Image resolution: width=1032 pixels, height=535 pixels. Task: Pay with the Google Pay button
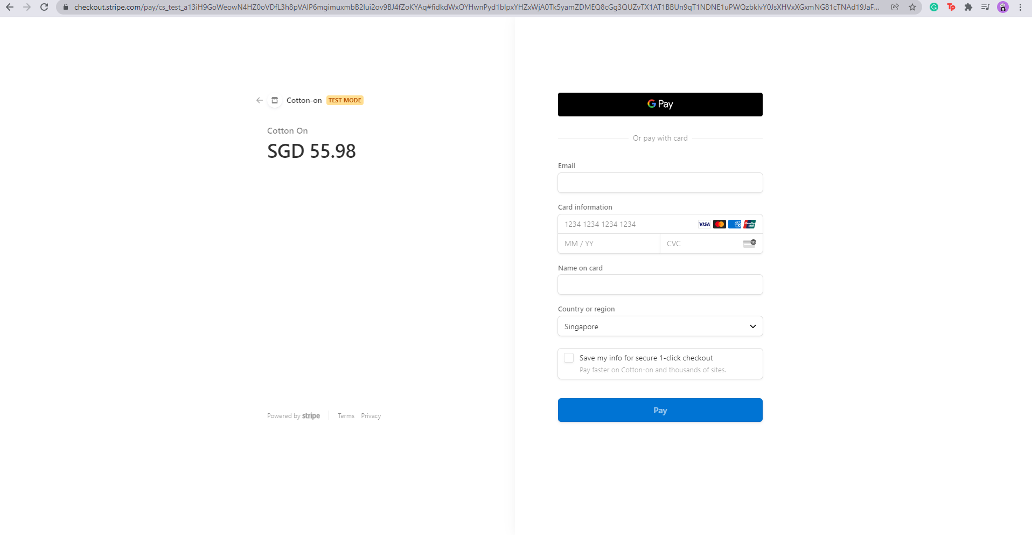tap(660, 105)
